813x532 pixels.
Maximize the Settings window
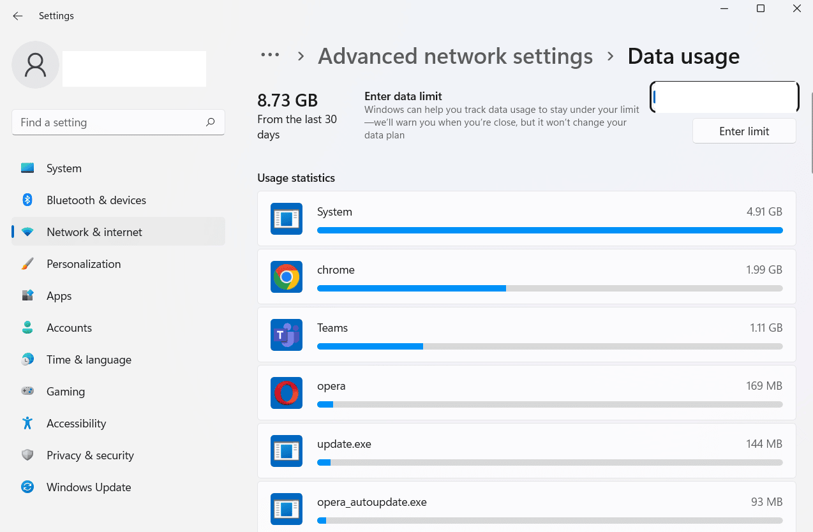(x=761, y=8)
